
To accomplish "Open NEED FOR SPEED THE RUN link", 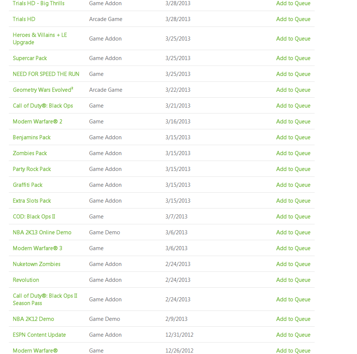I will (x=46, y=74).
